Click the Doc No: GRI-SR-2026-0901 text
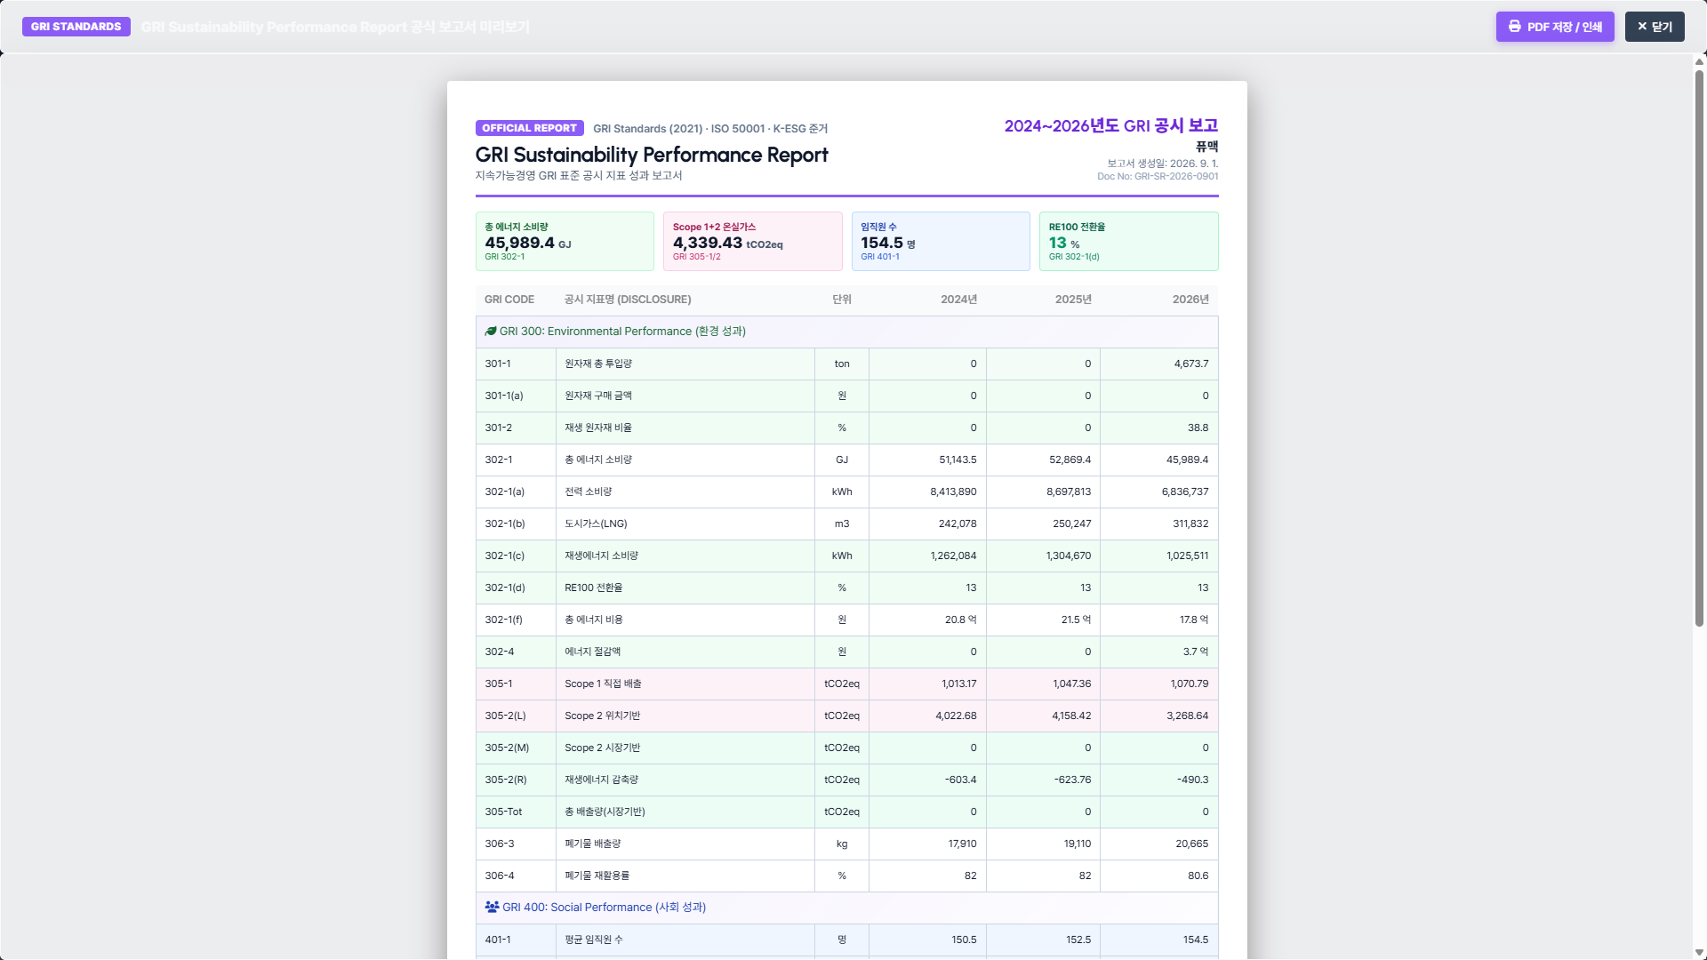The height and width of the screenshot is (960, 1707). [1158, 176]
